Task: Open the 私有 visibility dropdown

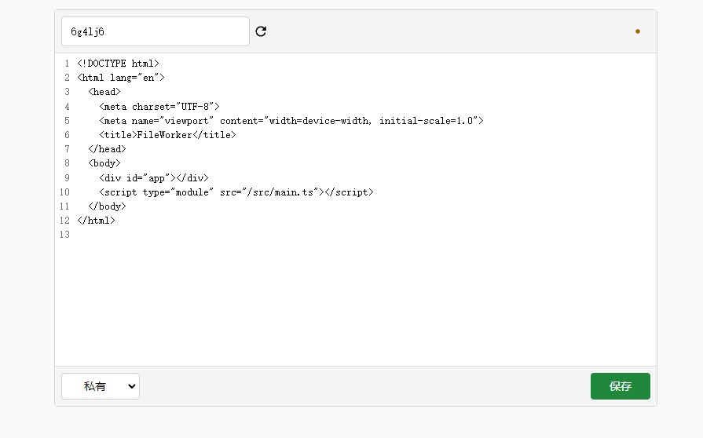Action: click(x=101, y=386)
